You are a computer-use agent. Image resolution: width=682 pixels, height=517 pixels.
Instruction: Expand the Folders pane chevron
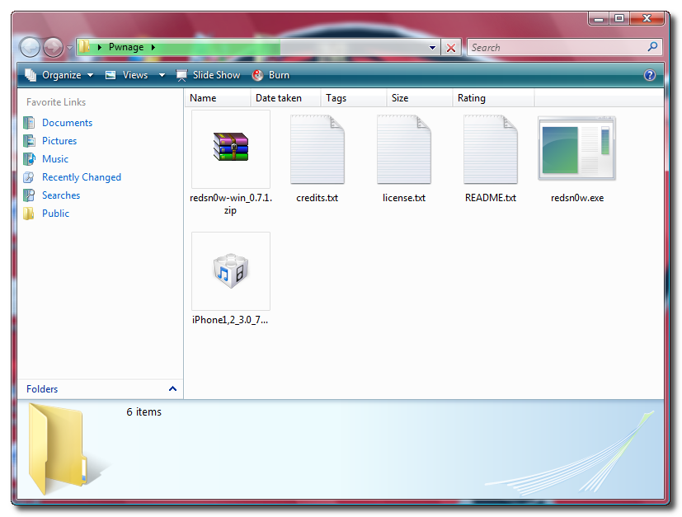pyautogui.click(x=172, y=389)
